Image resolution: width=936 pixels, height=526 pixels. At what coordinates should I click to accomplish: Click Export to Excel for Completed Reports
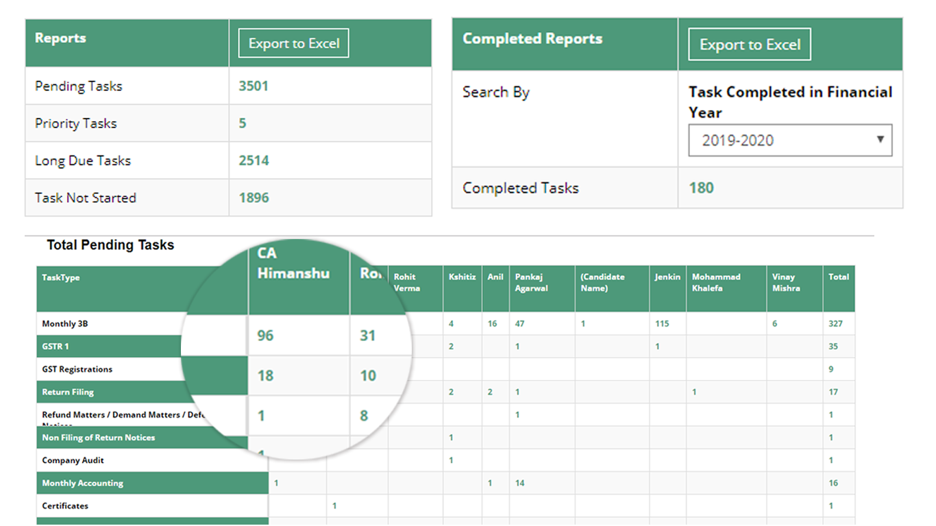tap(749, 44)
